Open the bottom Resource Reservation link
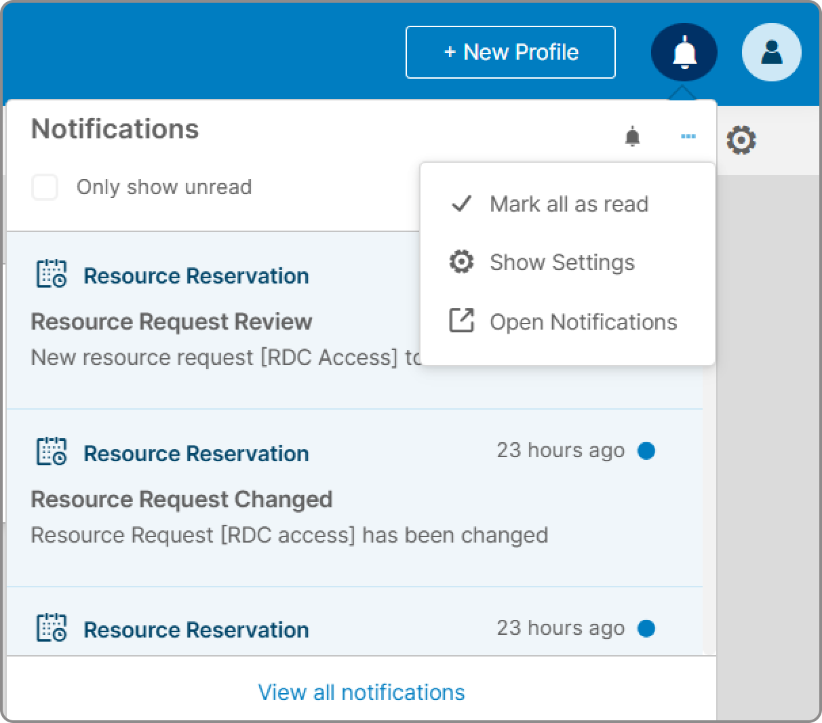The image size is (822, 723). (x=196, y=630)
